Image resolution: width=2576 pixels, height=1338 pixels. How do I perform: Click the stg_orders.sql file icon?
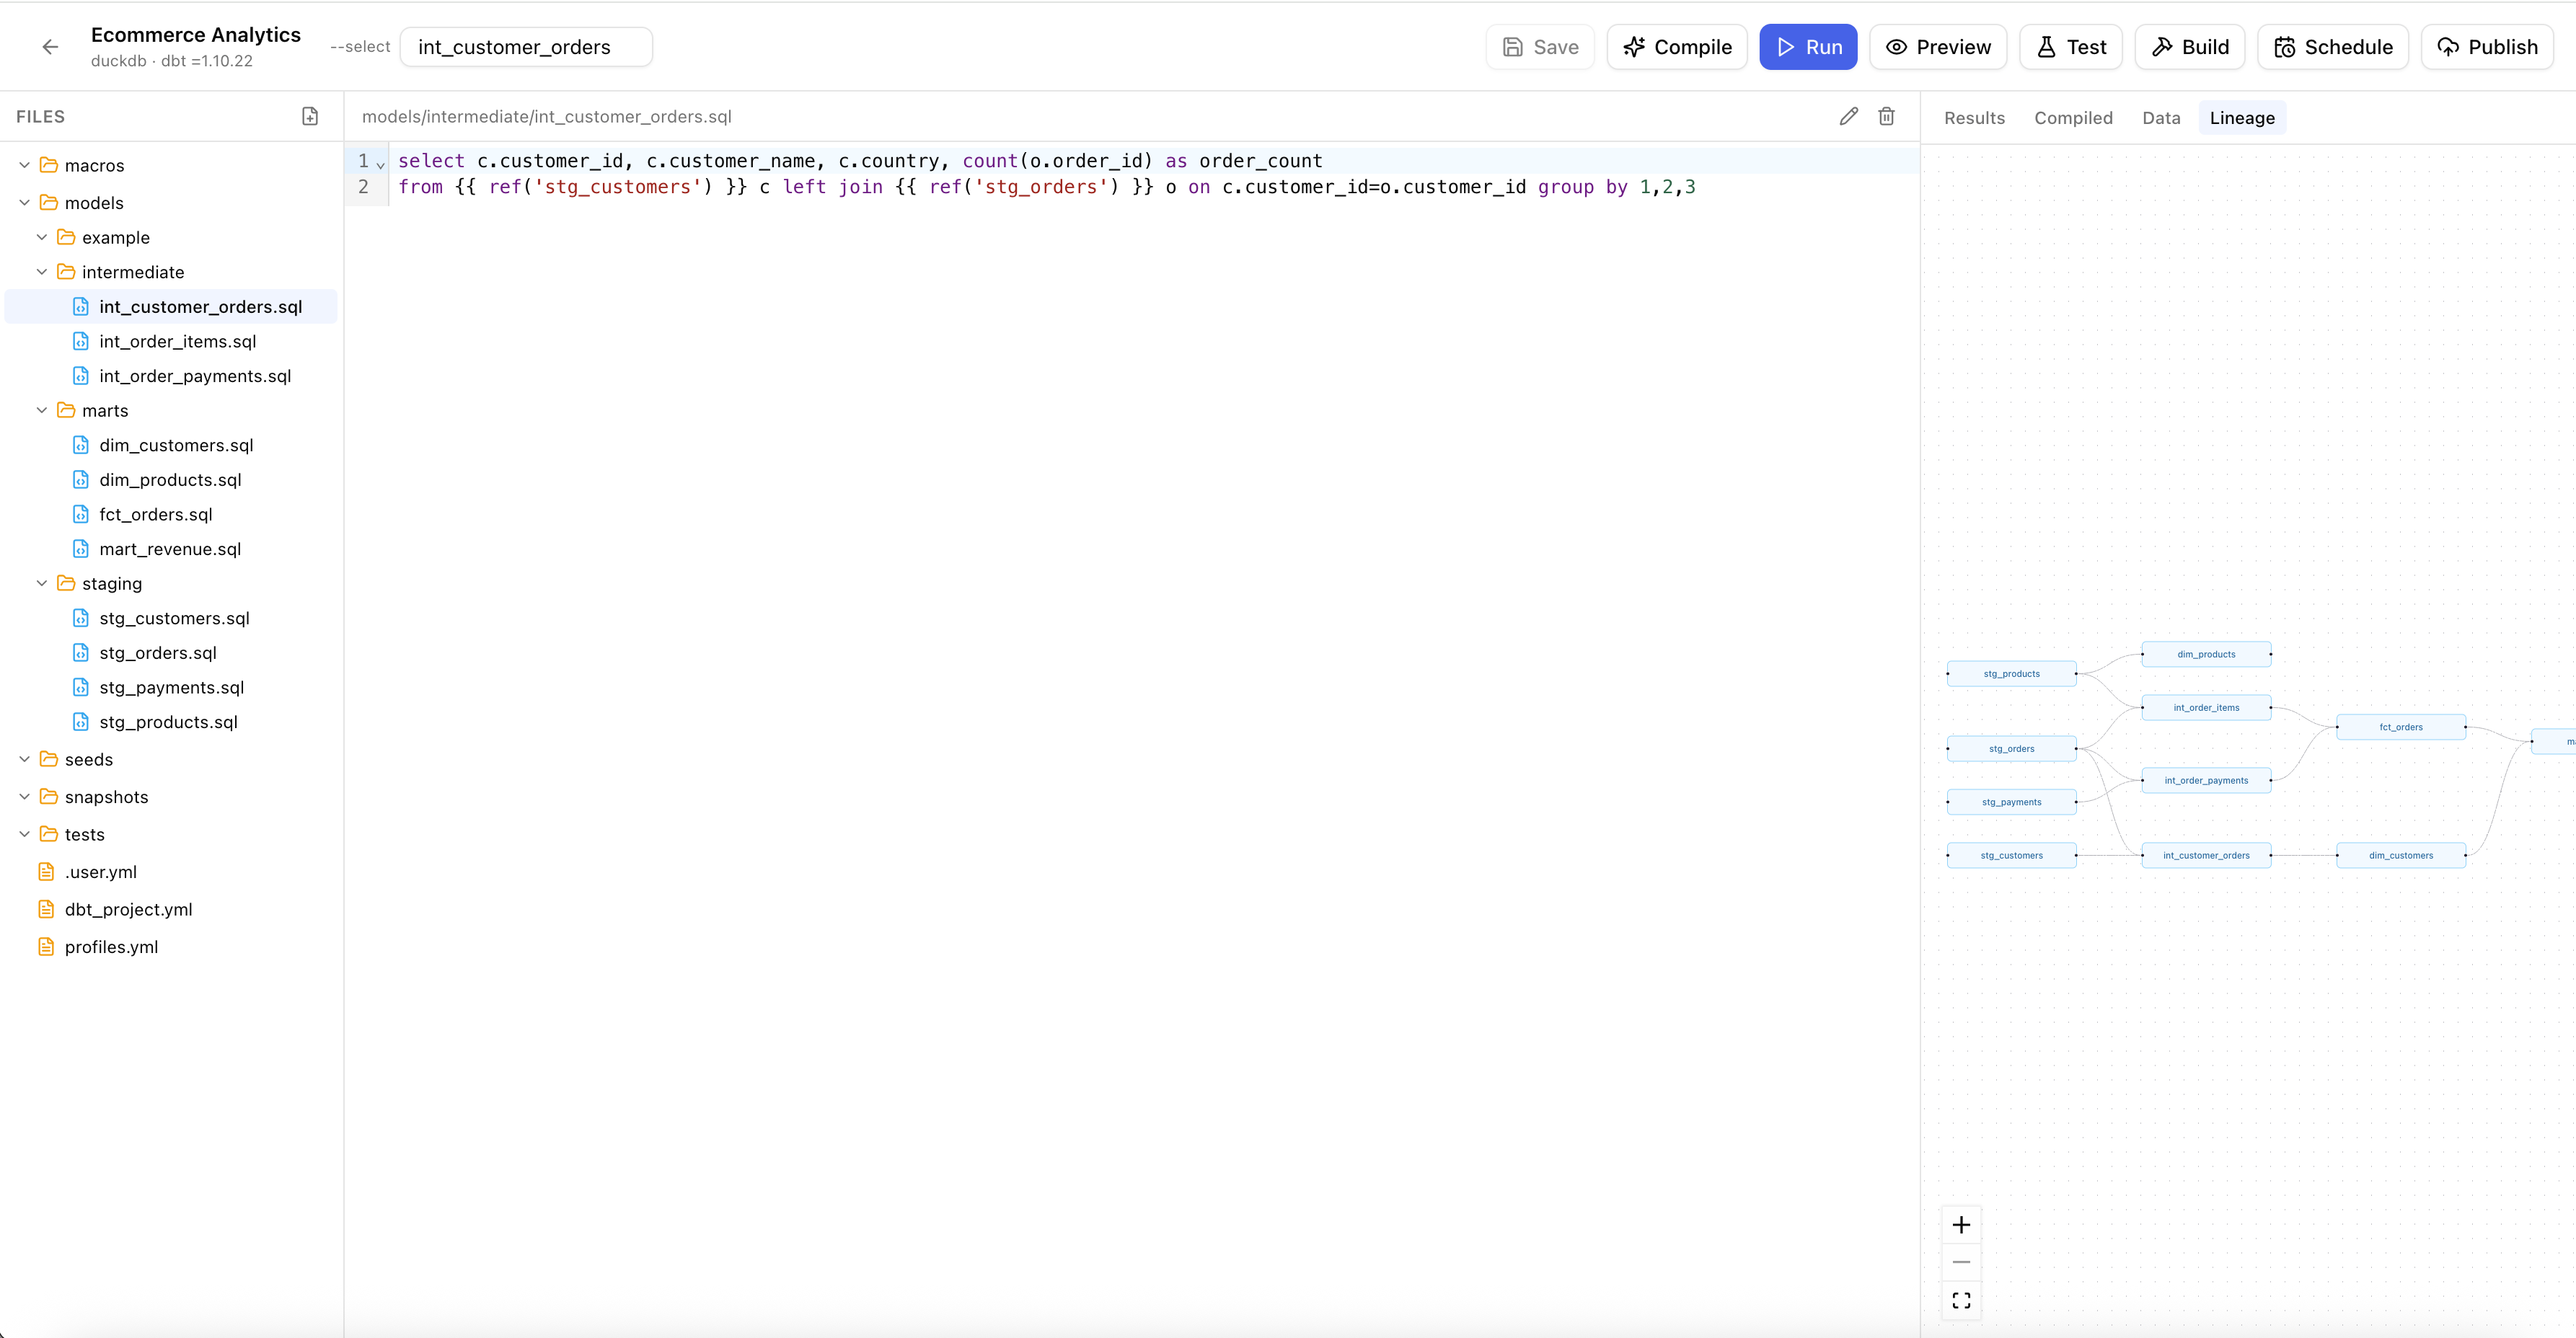81,653
